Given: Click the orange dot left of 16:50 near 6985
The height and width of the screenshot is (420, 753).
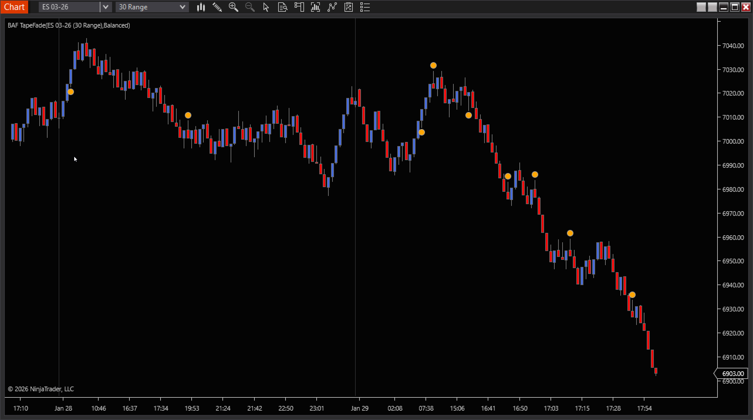Looking at the screenshot, I should (x=508, y=176).
